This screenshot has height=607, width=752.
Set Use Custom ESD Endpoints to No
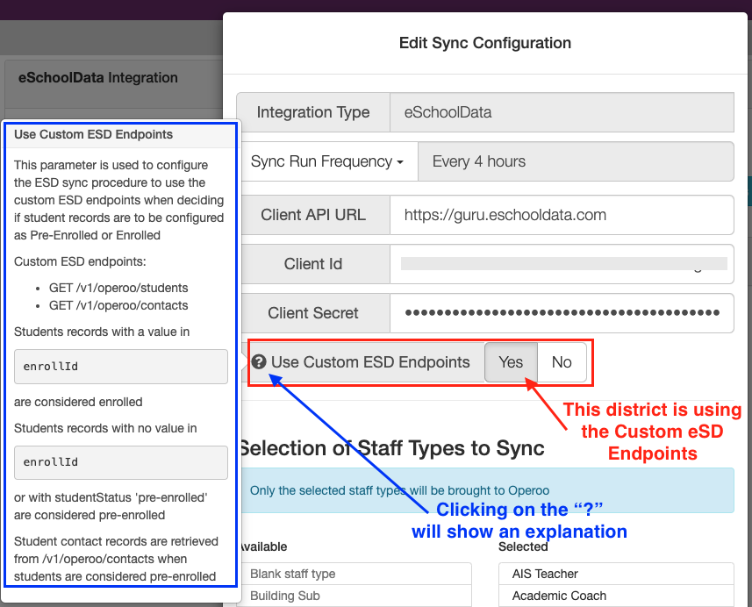click(562, 362)
